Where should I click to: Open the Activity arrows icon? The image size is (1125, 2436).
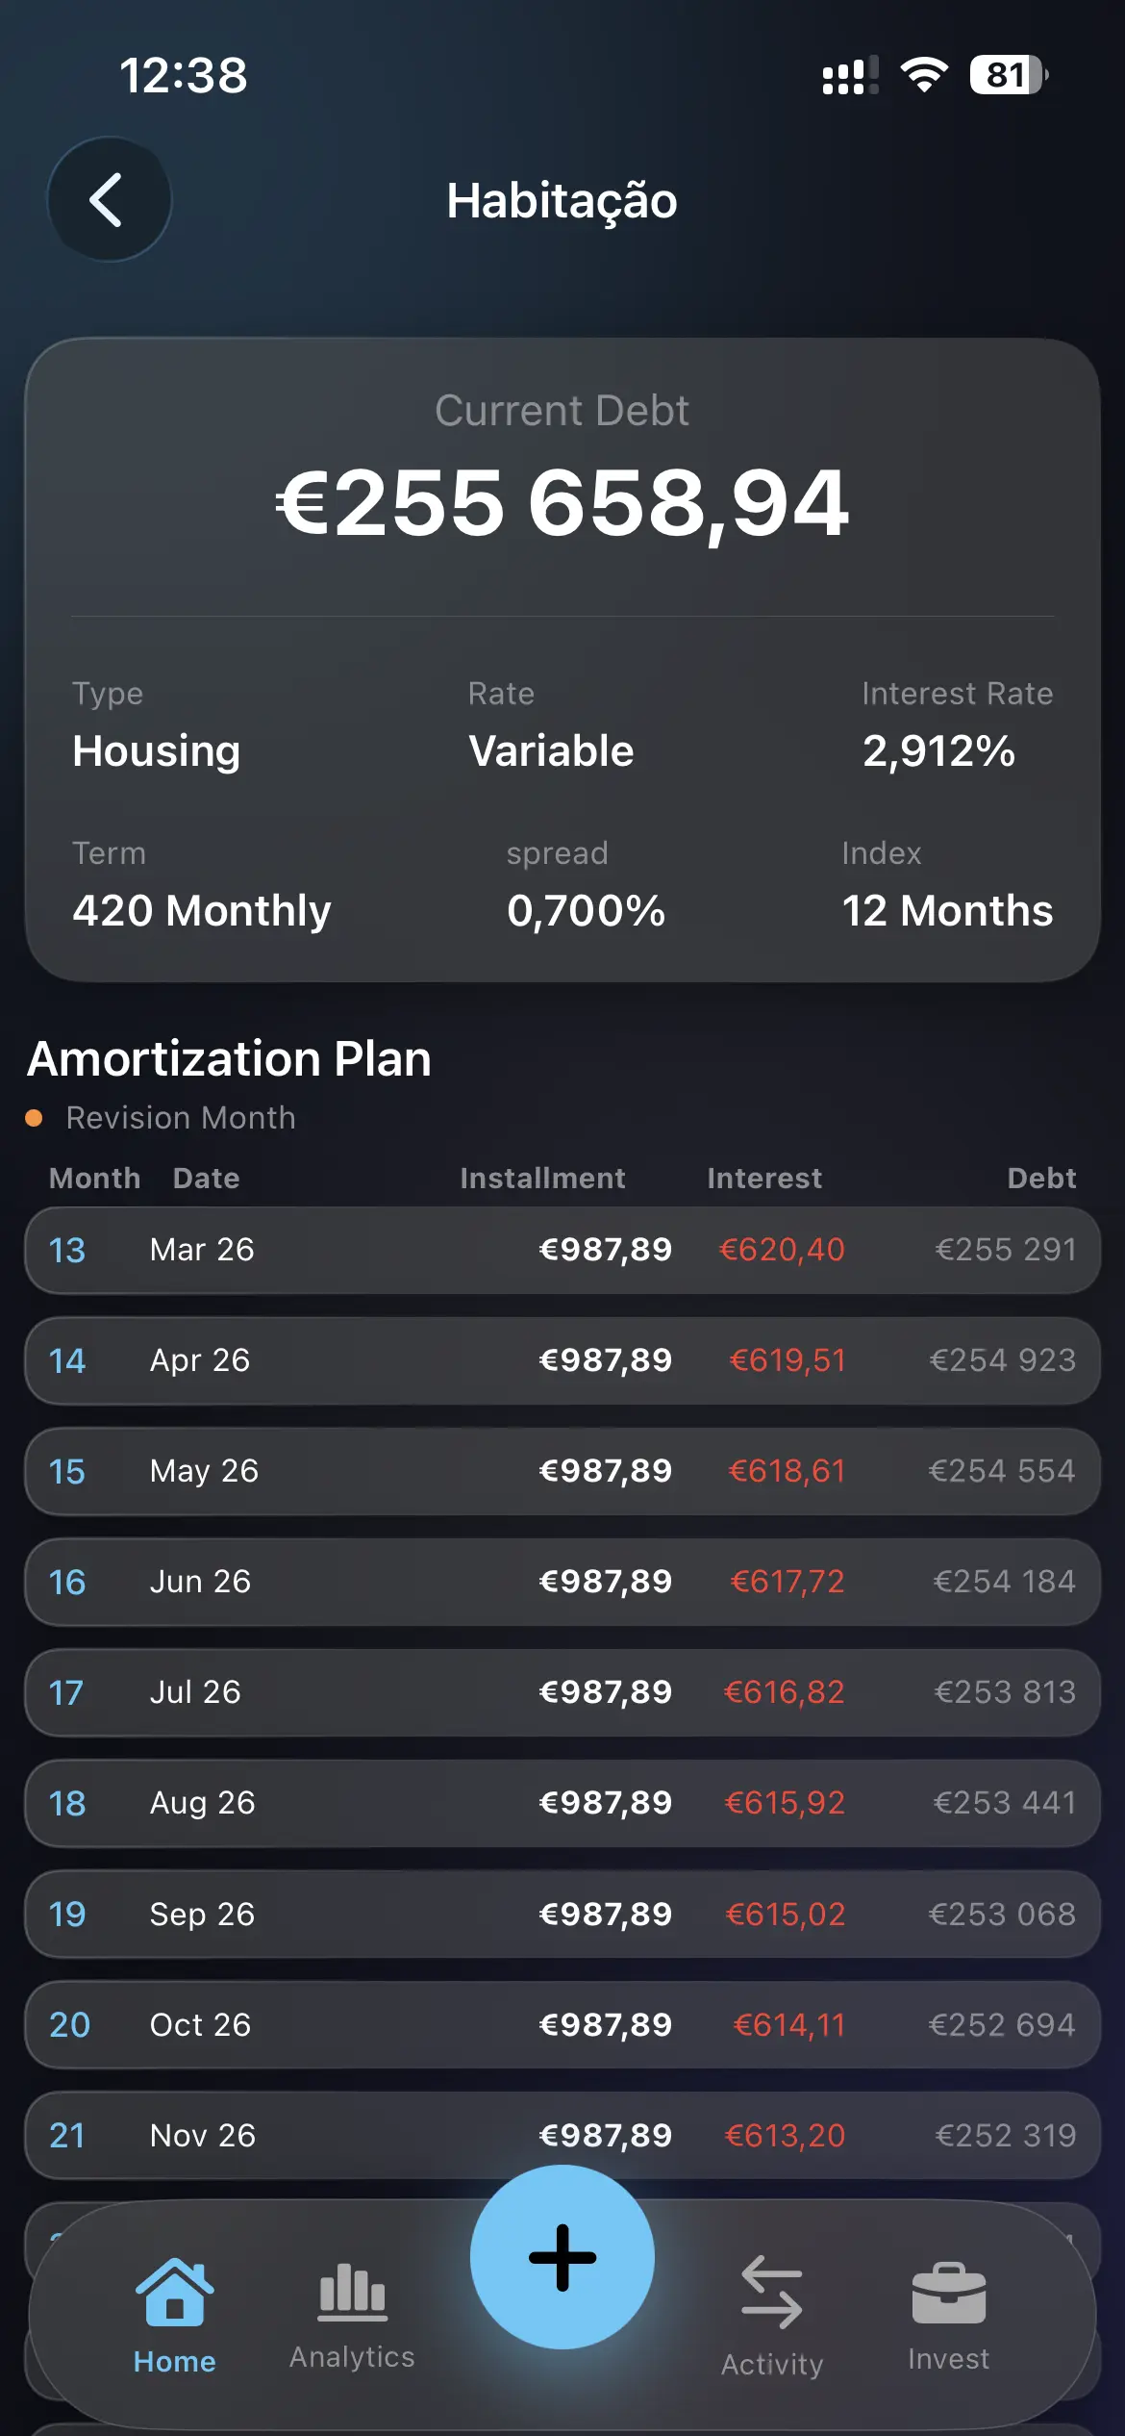(772, 2293)
